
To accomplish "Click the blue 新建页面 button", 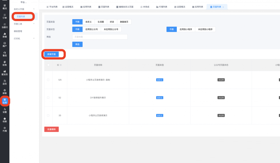I will click(x=51, y=54).
